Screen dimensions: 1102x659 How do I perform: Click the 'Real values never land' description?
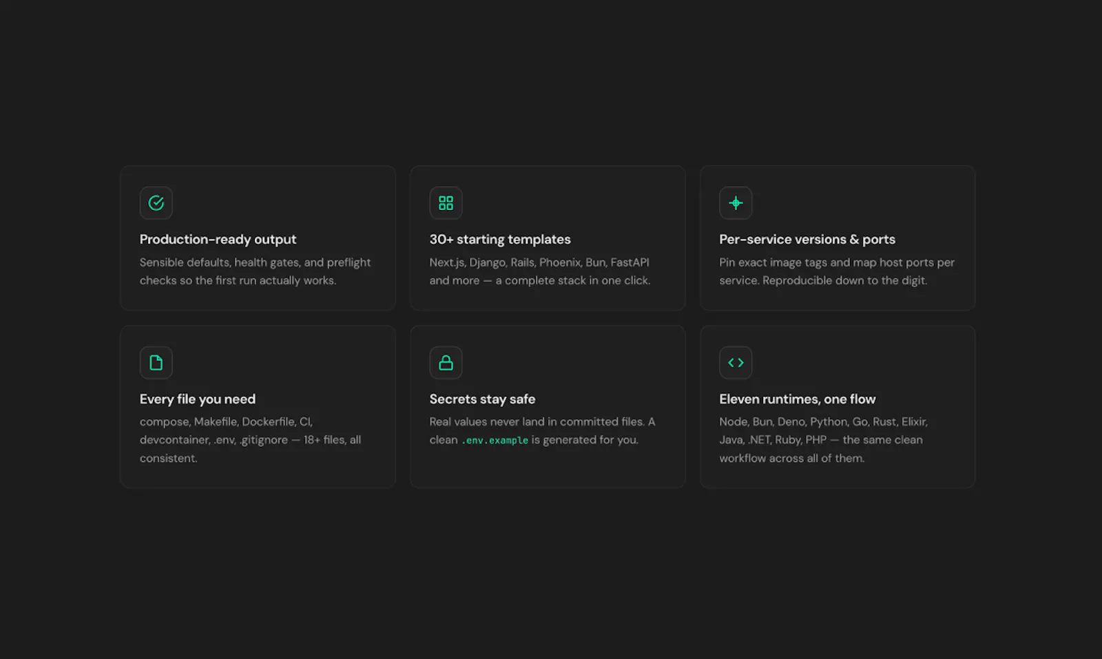point(542,431)
